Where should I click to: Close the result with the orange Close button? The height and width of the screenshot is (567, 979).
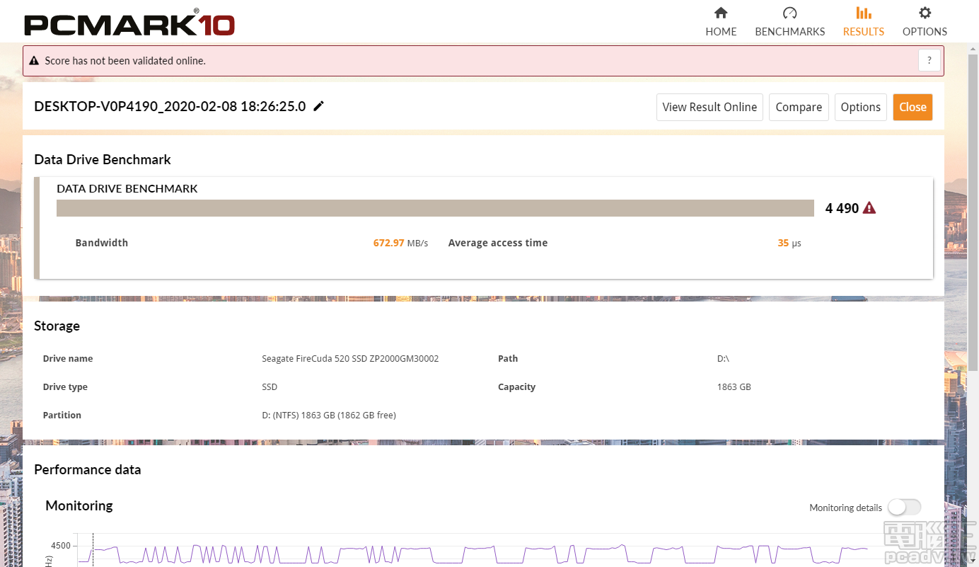pyautogui.click(x=913, y=107)
